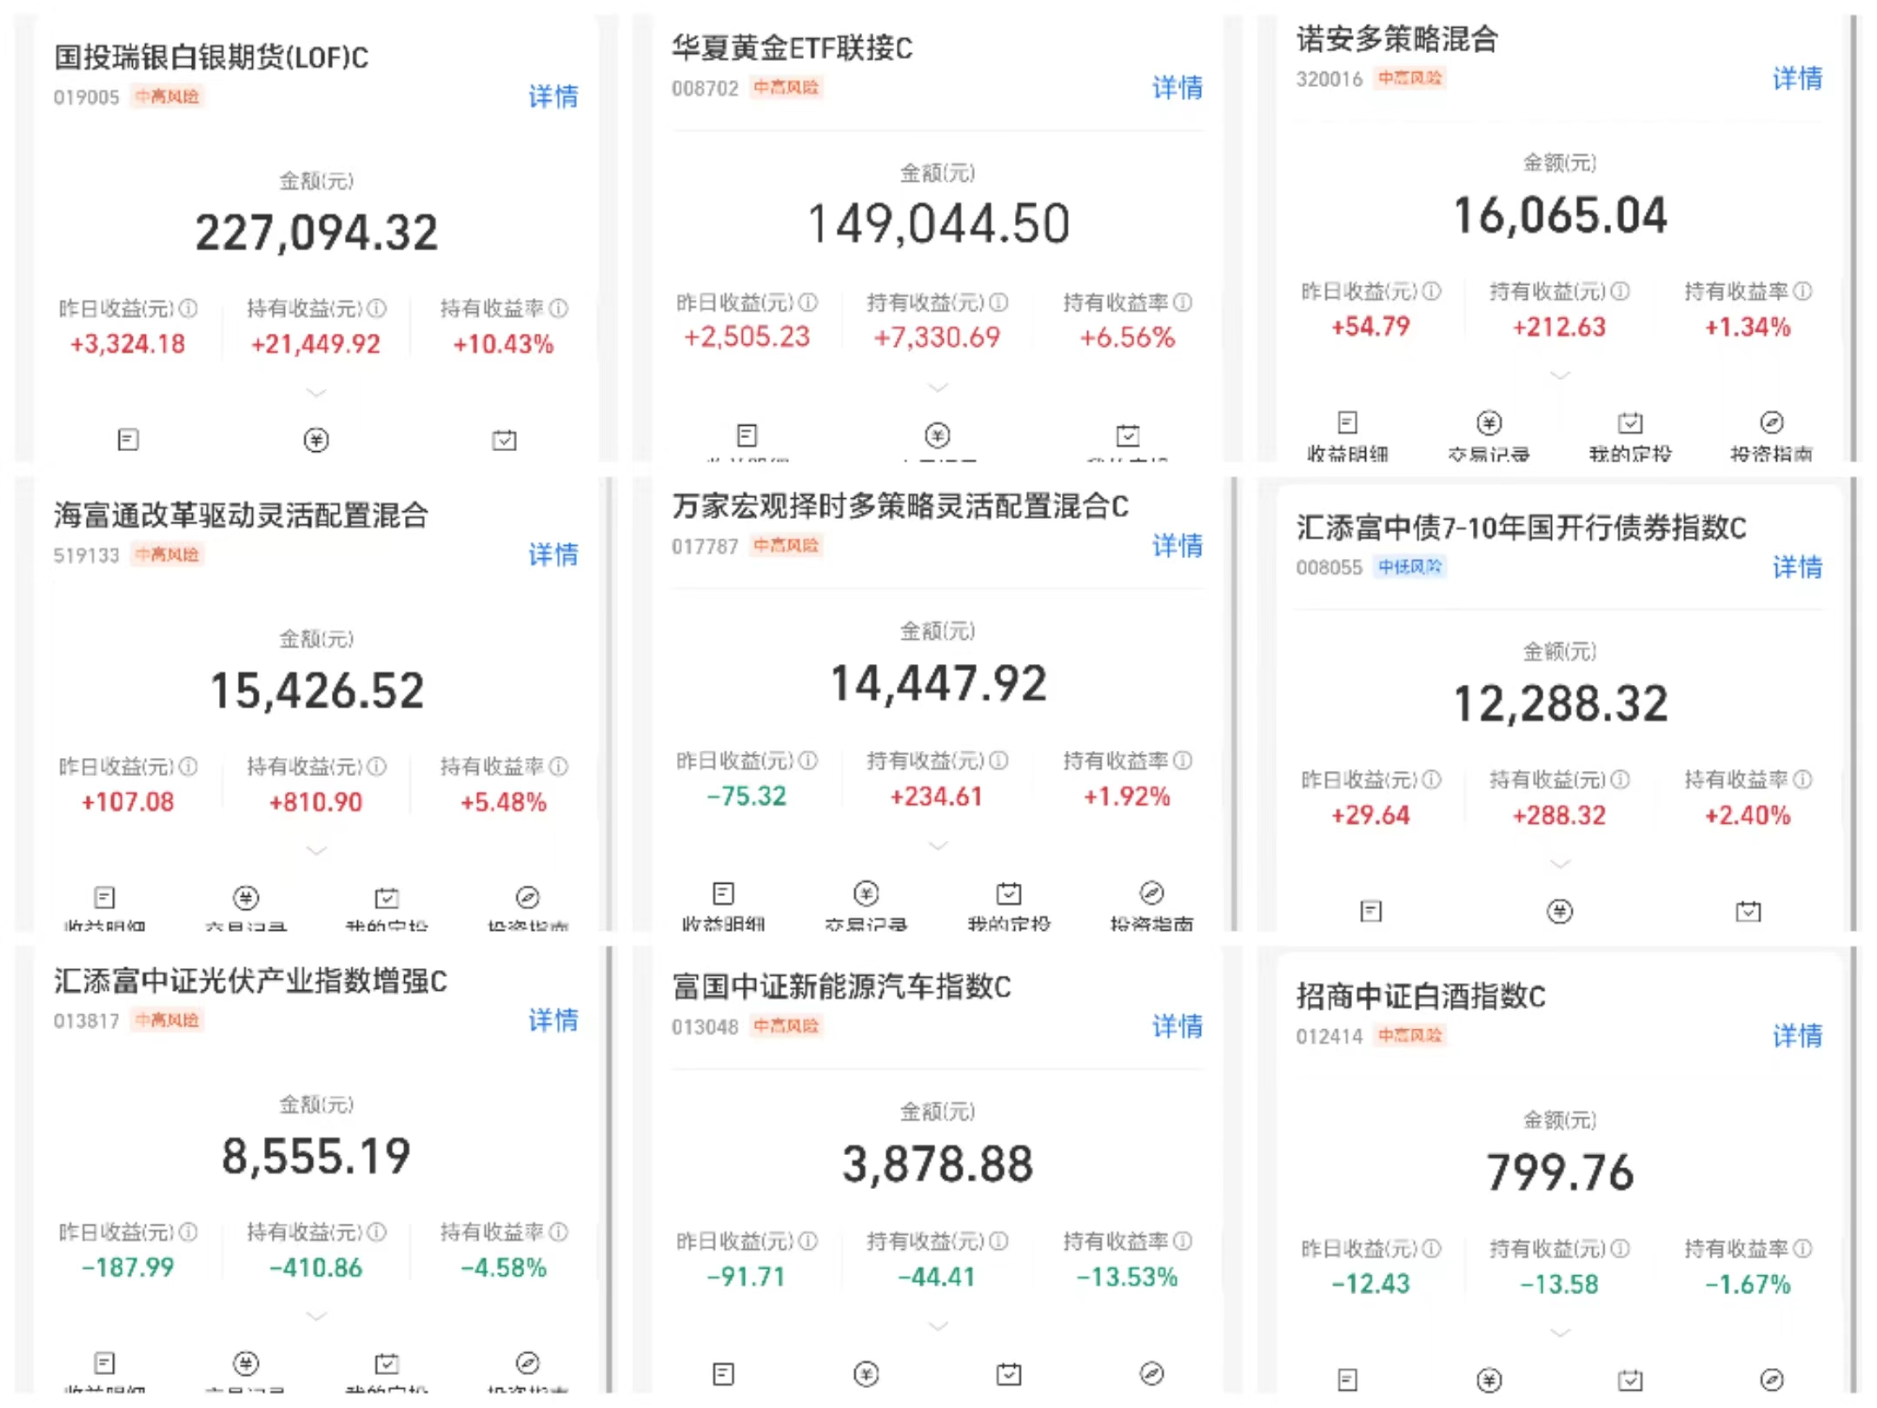Select the fund title 招商中证白酒指数C
The width and height of the screenshot is (1877, 1408).
[x=1421, y=996]
